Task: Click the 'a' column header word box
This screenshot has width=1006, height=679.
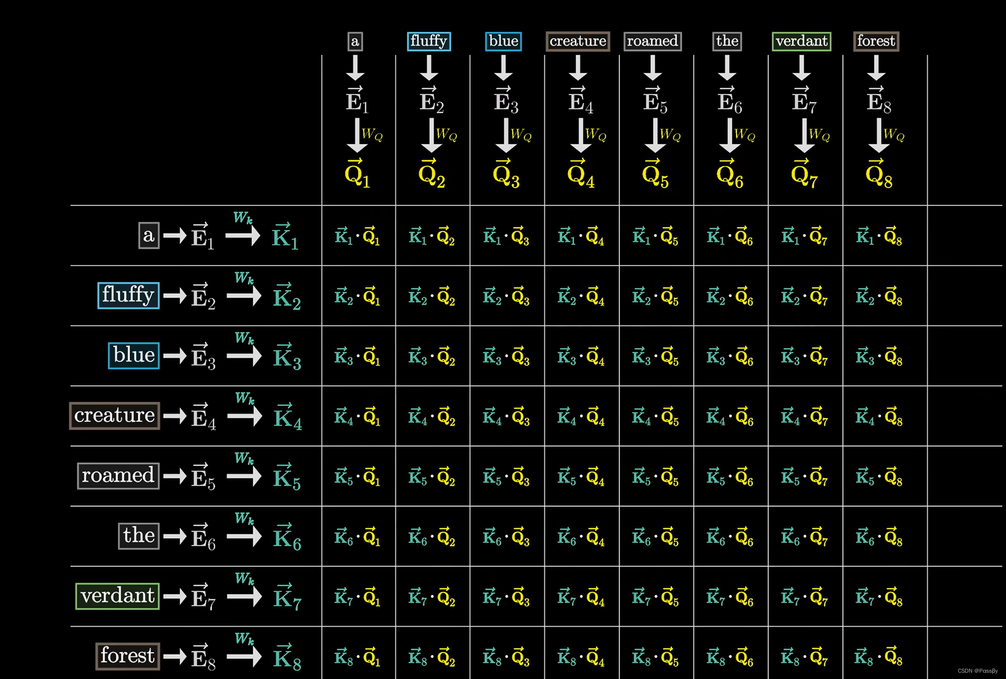Action: coord(355,41)
